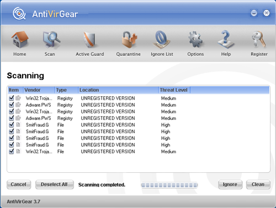Open the Home house icon
Viewport: 276px width, 208px height.
point(20,40)
